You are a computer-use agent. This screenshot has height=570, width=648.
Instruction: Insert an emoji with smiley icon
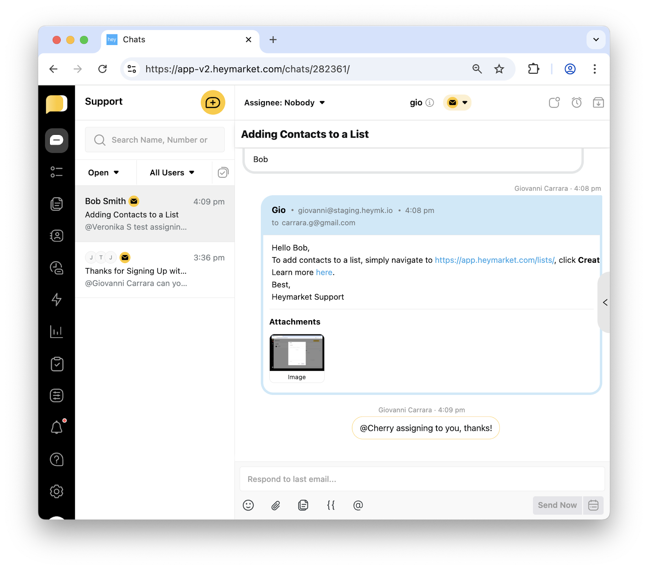[248, 505]
